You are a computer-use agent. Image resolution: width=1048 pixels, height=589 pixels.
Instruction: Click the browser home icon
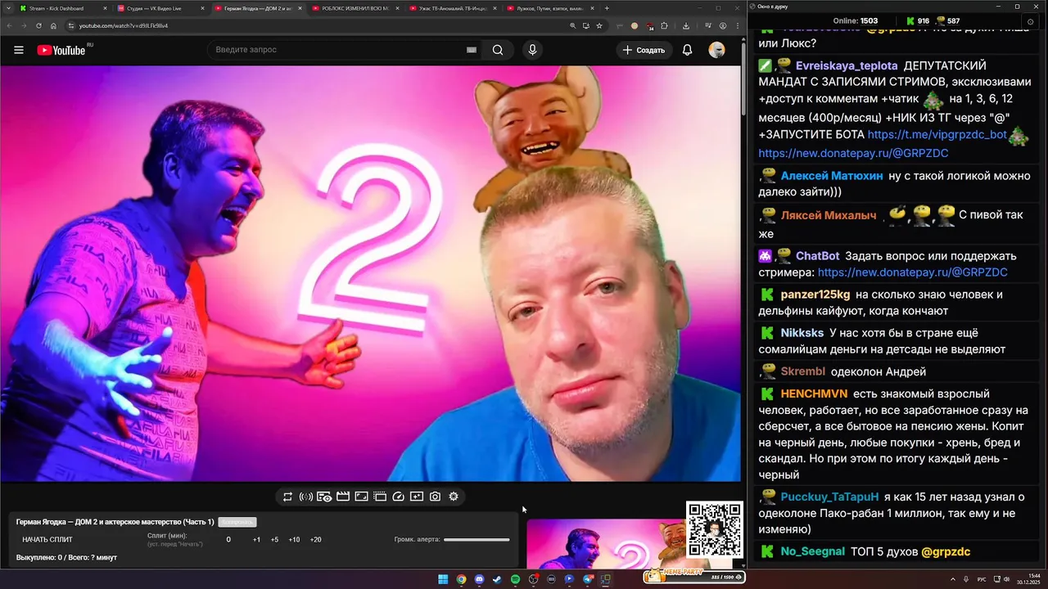tap(53, 25)
